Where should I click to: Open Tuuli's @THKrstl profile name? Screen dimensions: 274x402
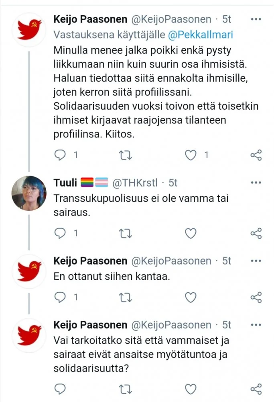134,183
